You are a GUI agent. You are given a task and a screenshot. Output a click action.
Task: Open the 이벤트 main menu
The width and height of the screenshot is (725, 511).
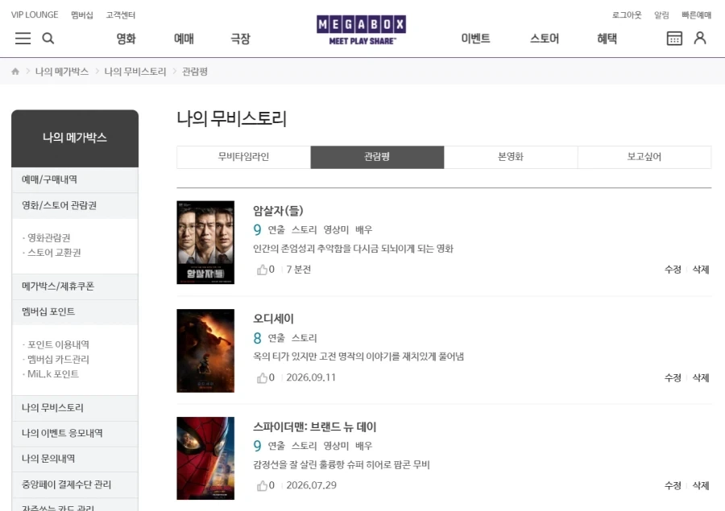(x=475, y=39)
